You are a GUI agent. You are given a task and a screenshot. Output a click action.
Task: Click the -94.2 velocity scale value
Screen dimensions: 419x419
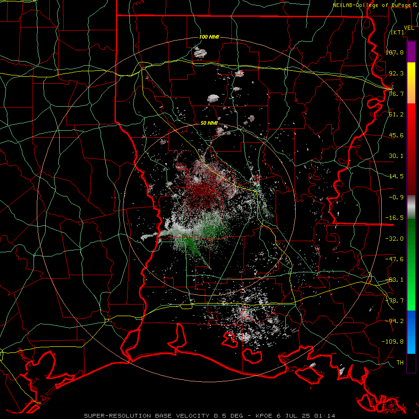tap(394, 321)
